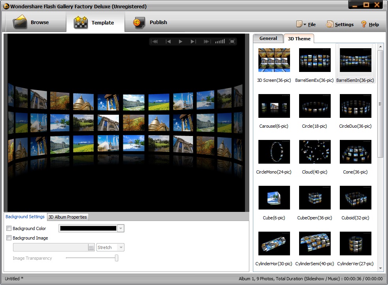Select the Cube(6-pic) theme

(x=274, y=198)
